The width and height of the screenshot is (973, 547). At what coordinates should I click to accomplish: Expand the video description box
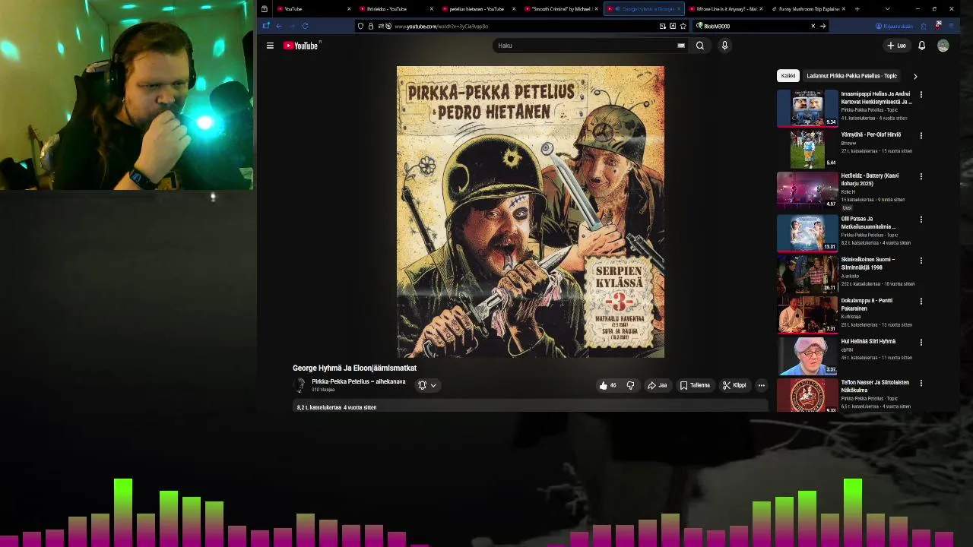(x=531, y=407)
